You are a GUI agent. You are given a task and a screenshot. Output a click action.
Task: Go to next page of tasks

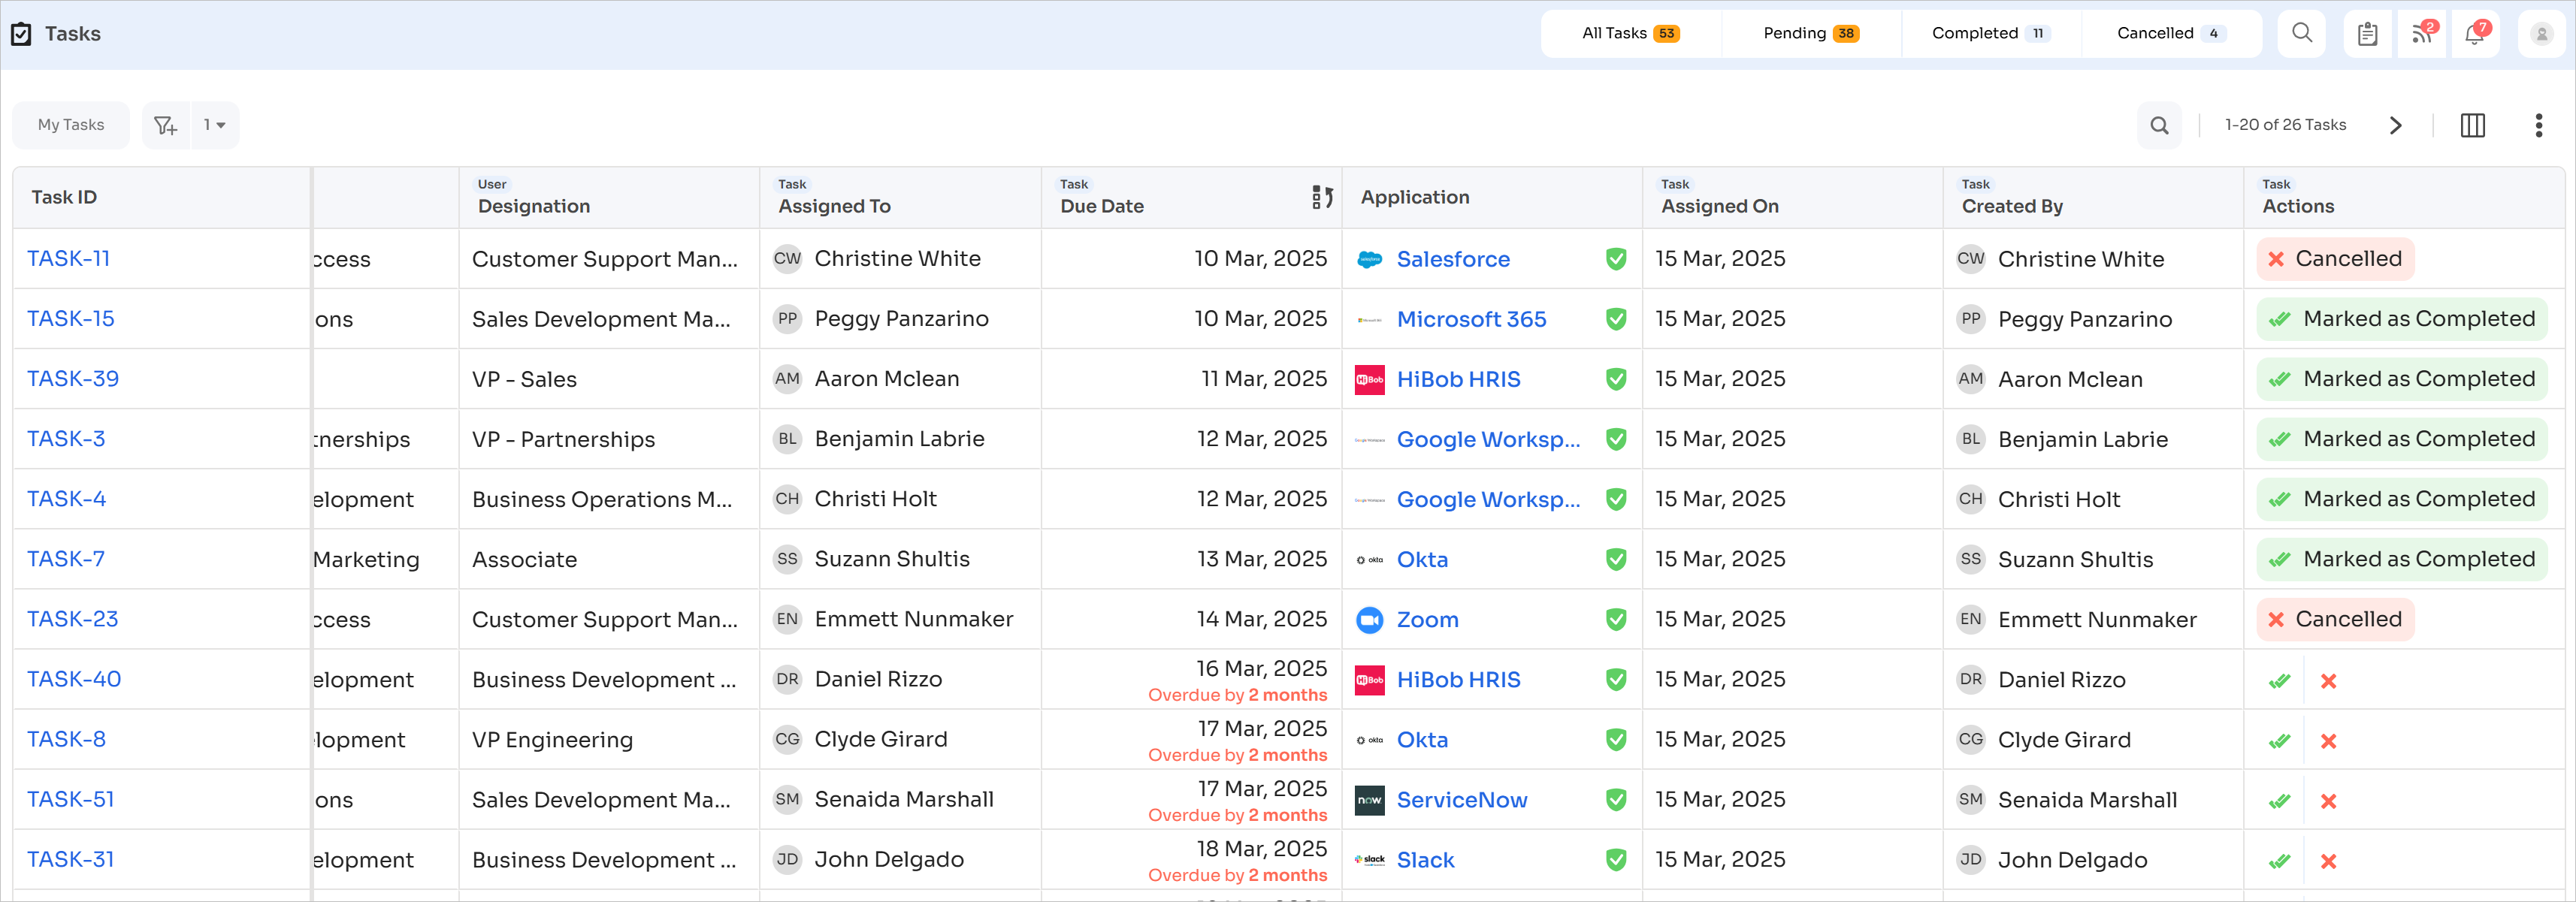coord(2395,125)
